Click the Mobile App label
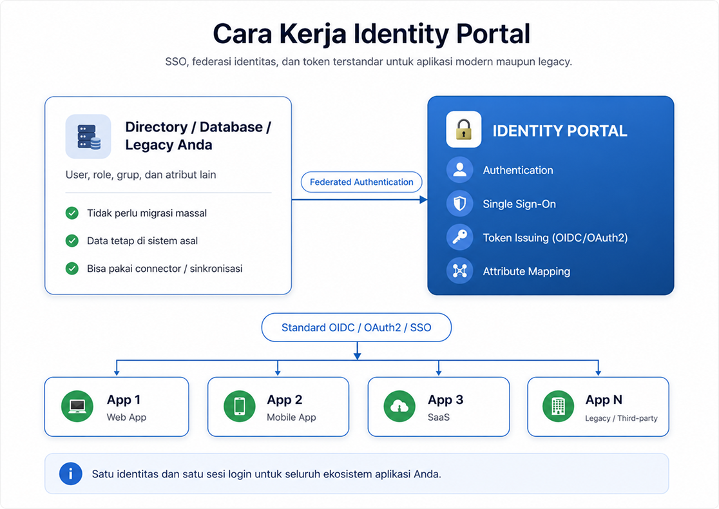Image resolution: width=719 pixels, height=509 pixels. [291, 418]
